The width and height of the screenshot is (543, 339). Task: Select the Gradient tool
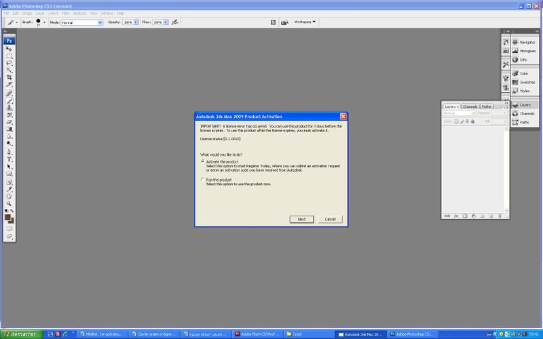click(10, 129)
